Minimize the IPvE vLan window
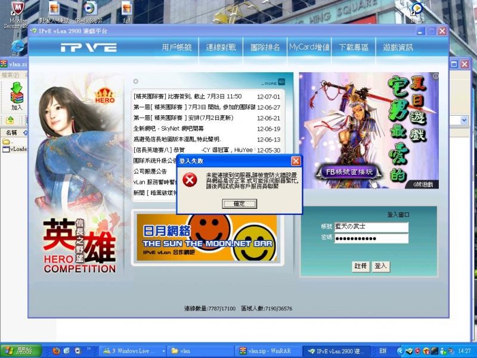Screen dimensions: 477x358 point(421,31)
